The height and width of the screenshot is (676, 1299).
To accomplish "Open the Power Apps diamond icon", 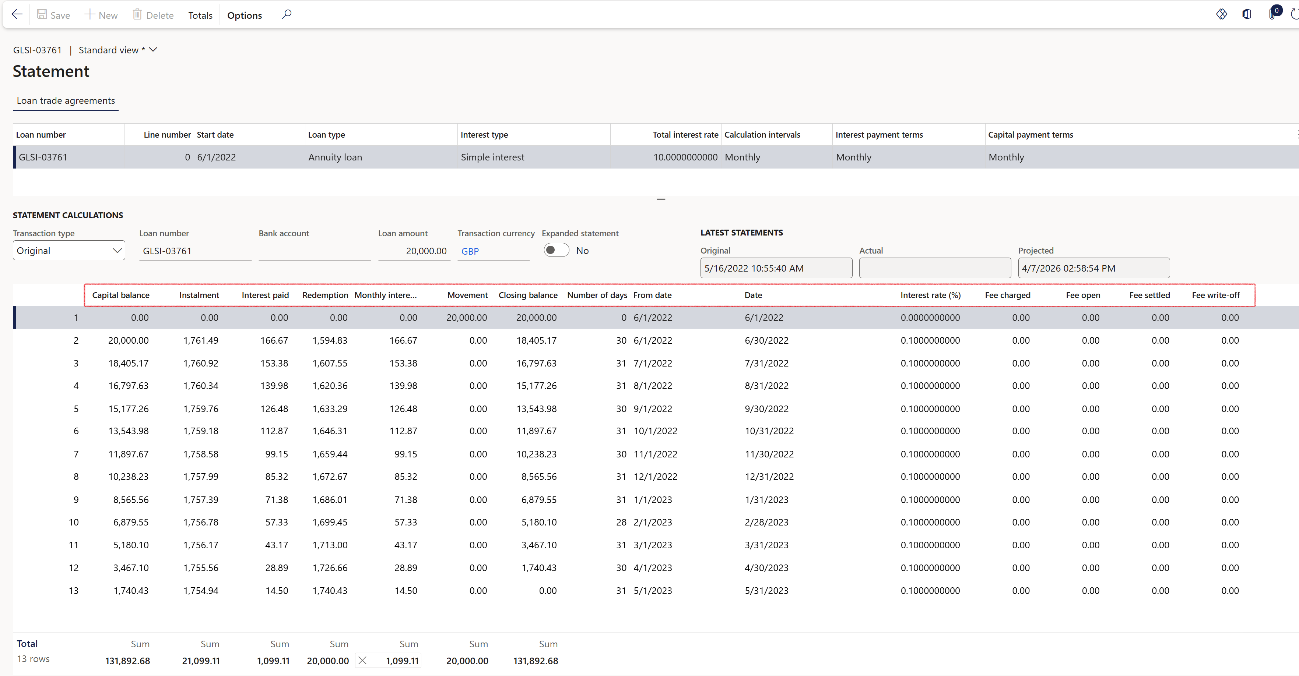I will coord(1221,15).
